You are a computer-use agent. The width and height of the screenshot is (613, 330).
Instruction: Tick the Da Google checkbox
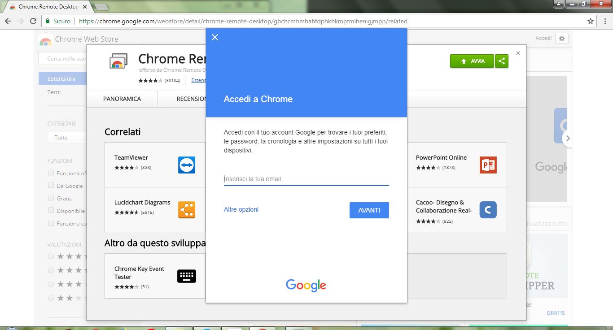tap(51, 185)
